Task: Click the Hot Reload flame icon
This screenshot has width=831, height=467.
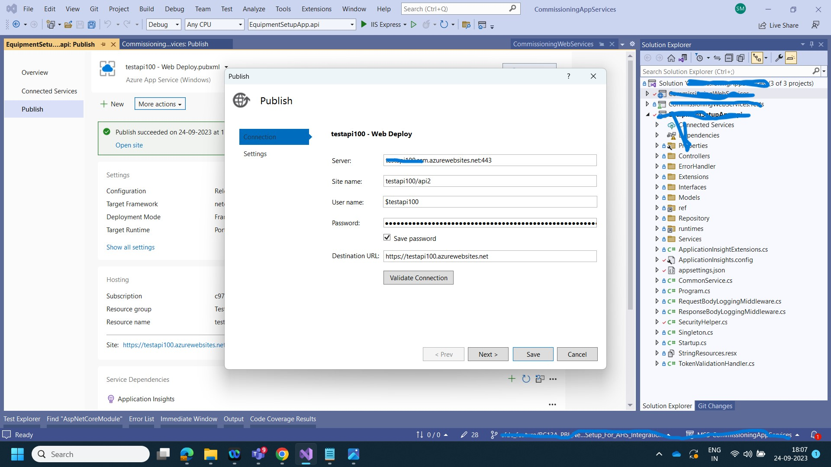Action: (x=426, y=25)
